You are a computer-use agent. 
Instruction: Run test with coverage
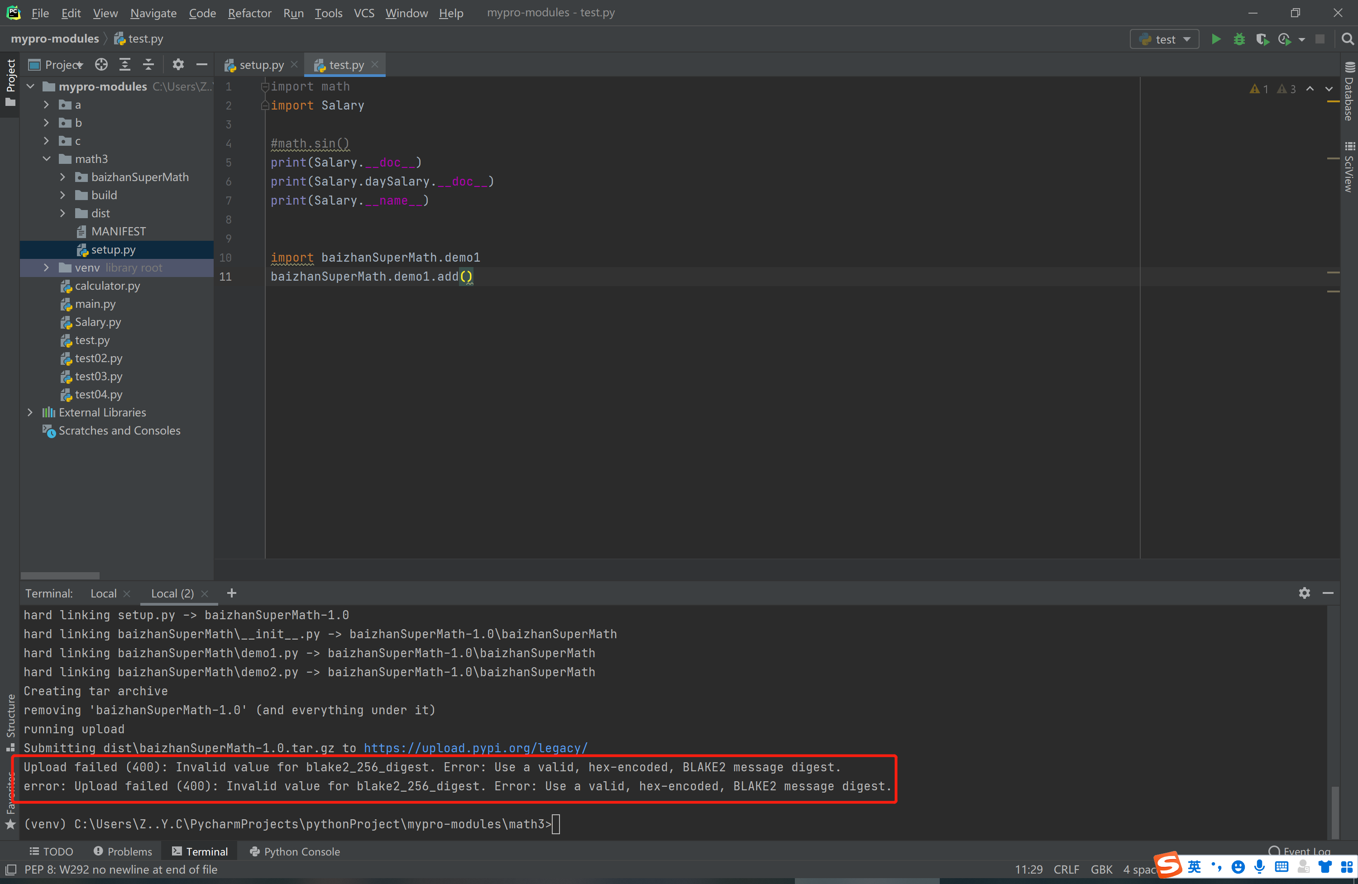1262,39
